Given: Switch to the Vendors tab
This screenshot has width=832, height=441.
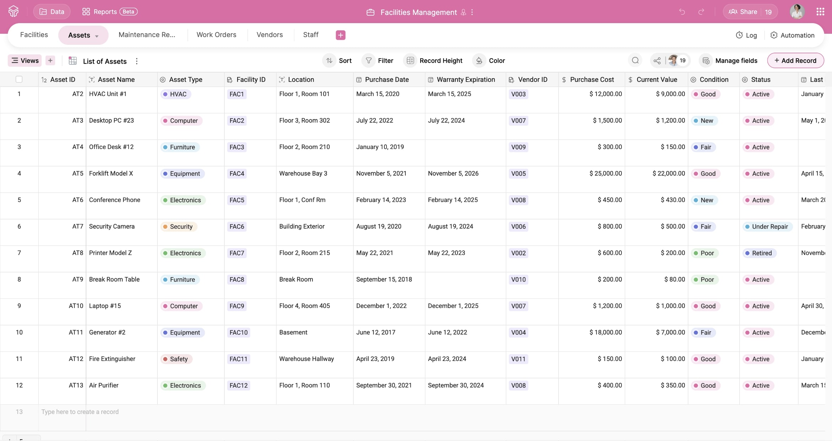Looking at the screenshot, I should click(x=270, y=35).
